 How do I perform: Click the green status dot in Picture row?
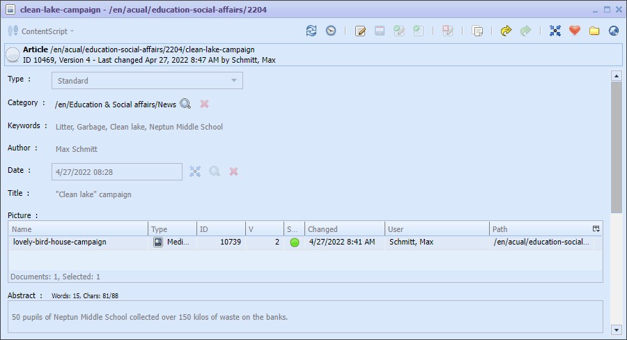295,242
